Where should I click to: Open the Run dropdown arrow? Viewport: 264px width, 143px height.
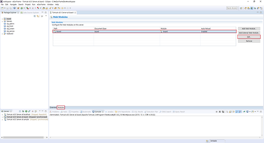[x=24, y=8]
